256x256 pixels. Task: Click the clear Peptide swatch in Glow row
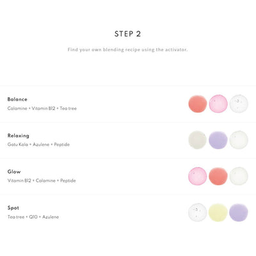pos(239,176)
